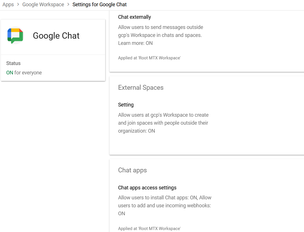Select the Settings for Google Chat breadcrumb

100,5
